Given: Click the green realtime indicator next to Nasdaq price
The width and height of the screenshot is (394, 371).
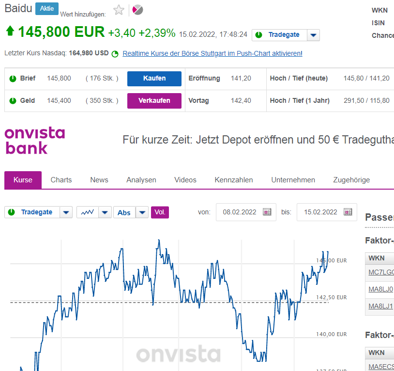Looking at the screenshot, I should pos(115,53).
